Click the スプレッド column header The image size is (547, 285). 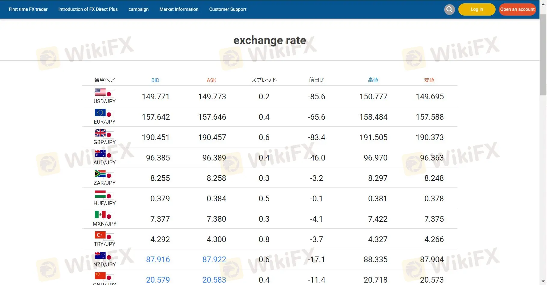point(264,80)
